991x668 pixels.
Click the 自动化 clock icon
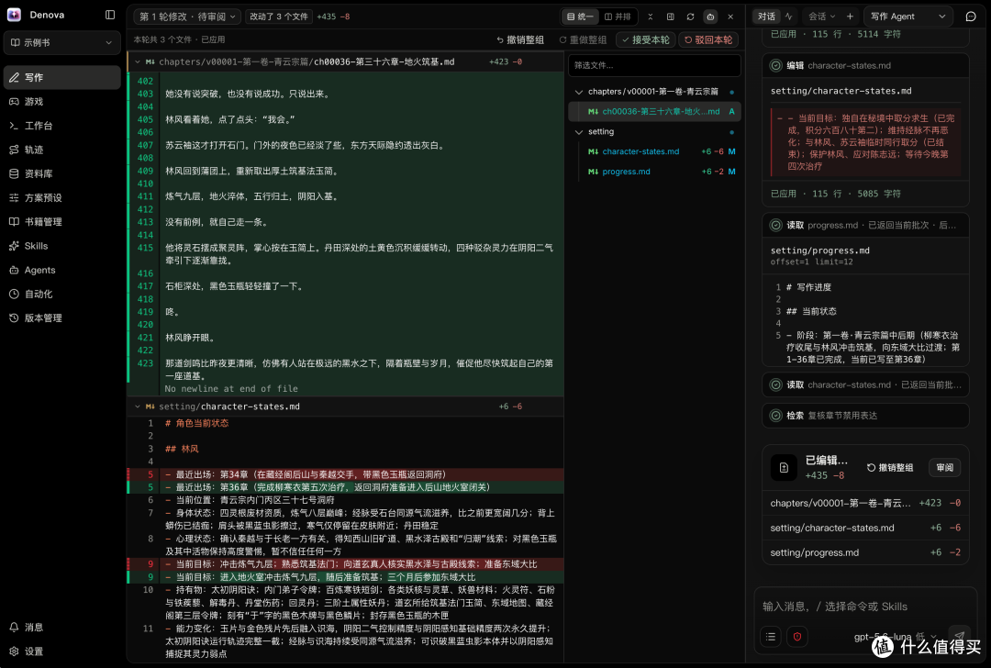pyautogui.click(x=14, y=294)
